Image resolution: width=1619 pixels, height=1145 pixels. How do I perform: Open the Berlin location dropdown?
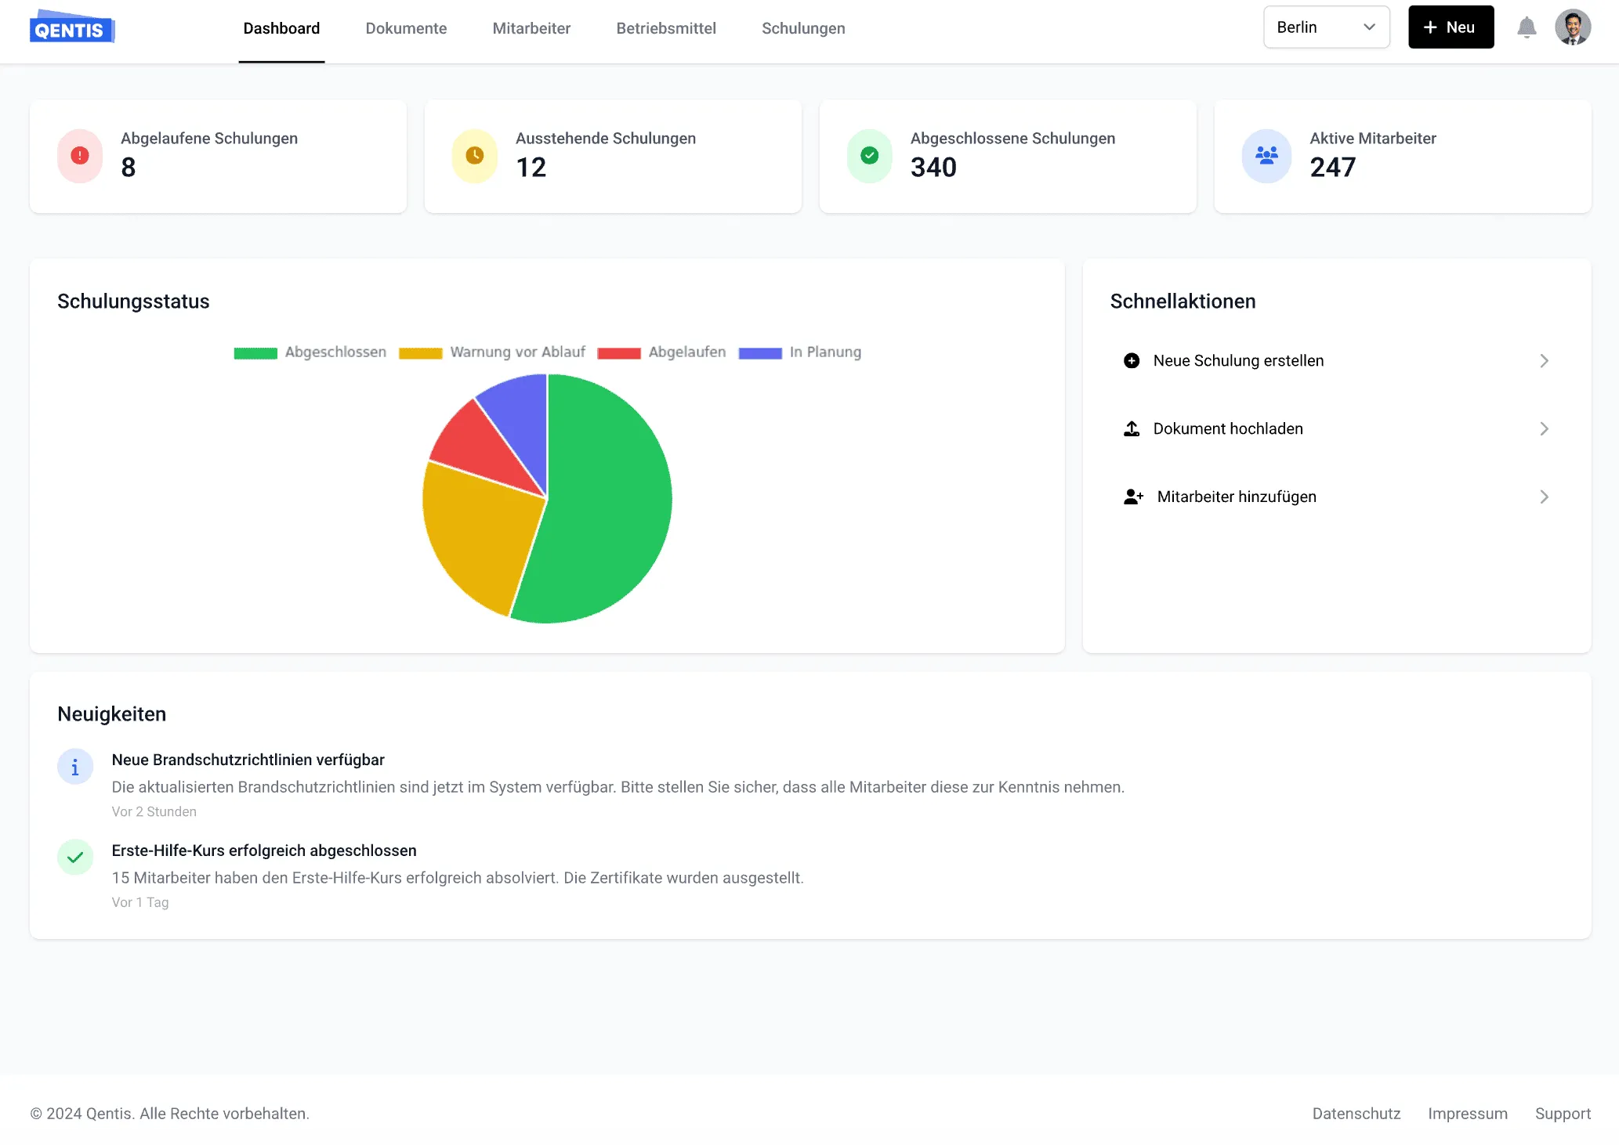pos(1326,27)
